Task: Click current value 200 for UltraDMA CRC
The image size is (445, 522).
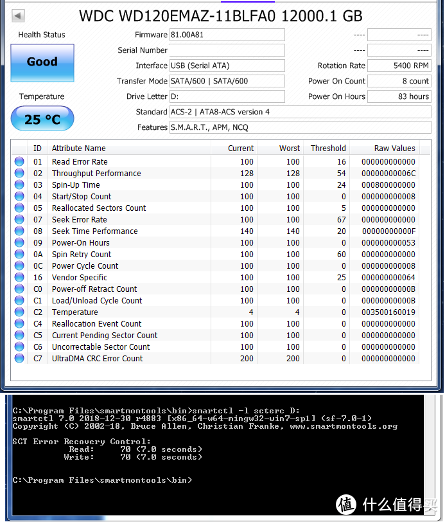Action: click(247, 359)
